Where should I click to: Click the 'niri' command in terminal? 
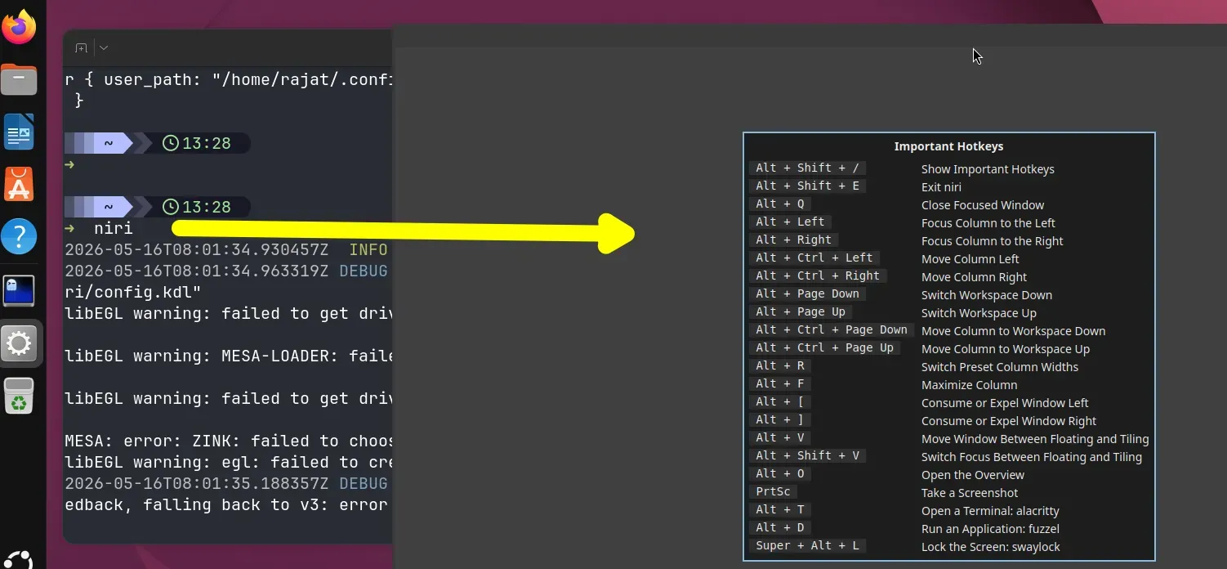point(113,228)
